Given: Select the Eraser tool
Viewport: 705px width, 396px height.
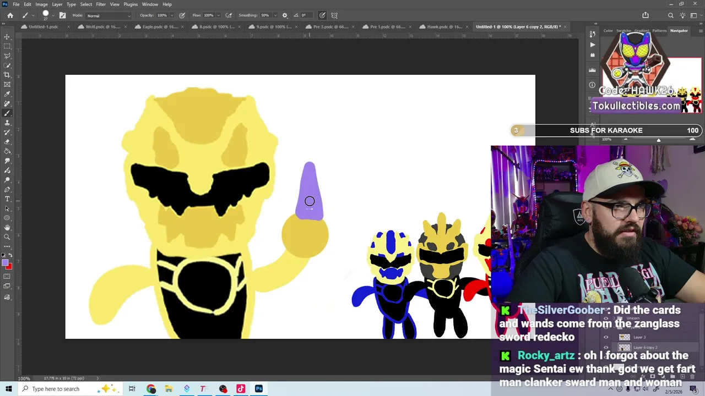Looking at the screenshot, I should (7, 141).
